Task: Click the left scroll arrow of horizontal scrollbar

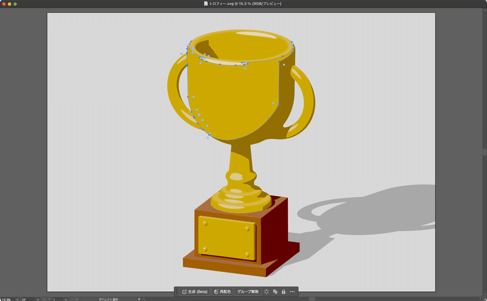Action: [x=144, y=299]
